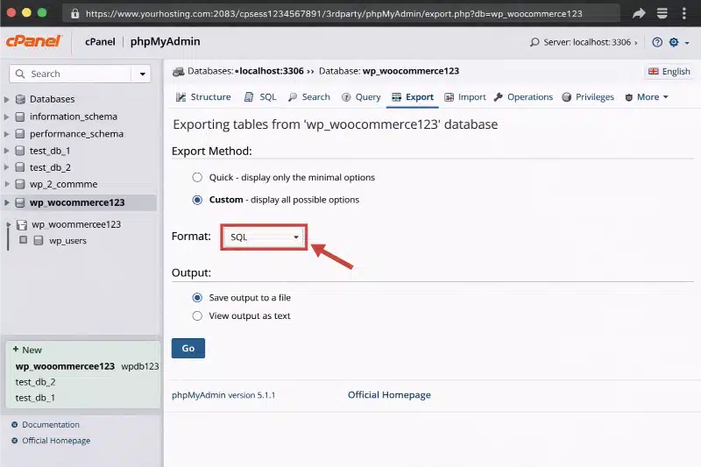Click the UK flag language icon
Image resolution: width=701 pixels, height=467 pixels.
click(x=653, y=72)
